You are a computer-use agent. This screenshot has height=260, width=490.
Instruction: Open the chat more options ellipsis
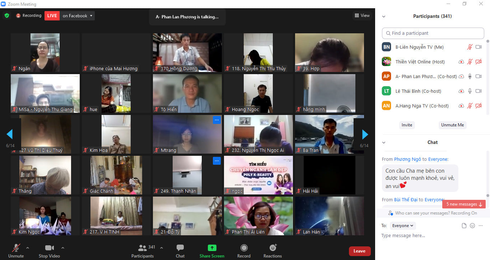point(481,226)
